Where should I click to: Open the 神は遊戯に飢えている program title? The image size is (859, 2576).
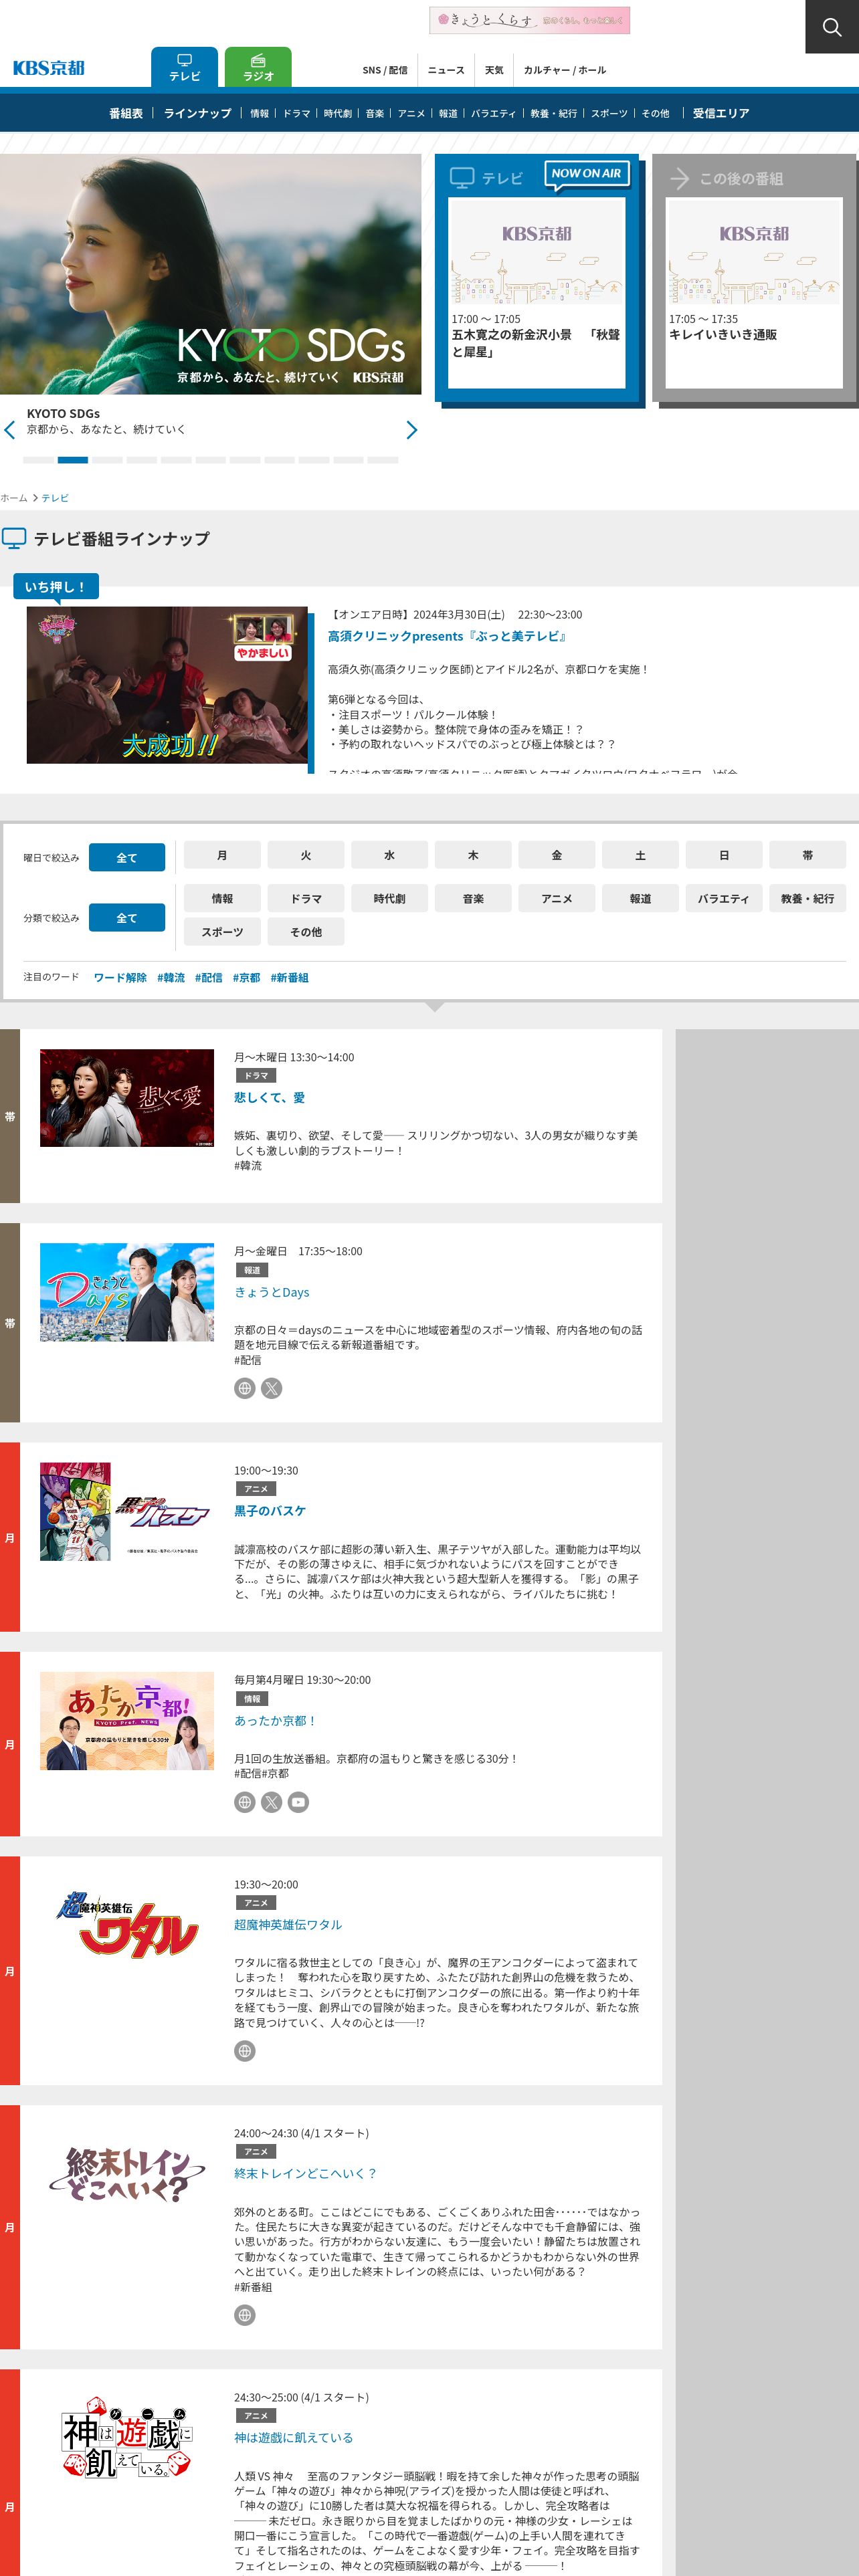coord(294,2438)
